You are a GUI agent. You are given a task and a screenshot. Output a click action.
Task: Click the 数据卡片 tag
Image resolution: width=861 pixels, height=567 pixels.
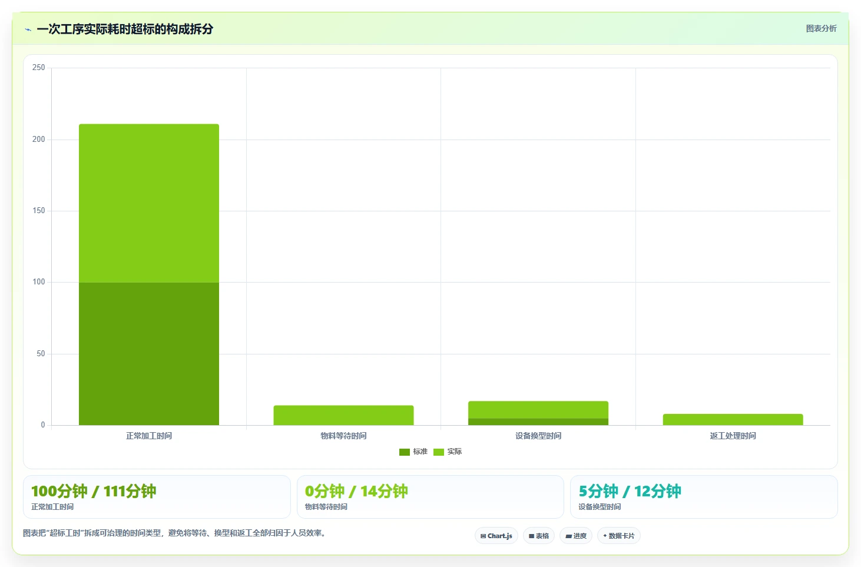click(619, 536)
